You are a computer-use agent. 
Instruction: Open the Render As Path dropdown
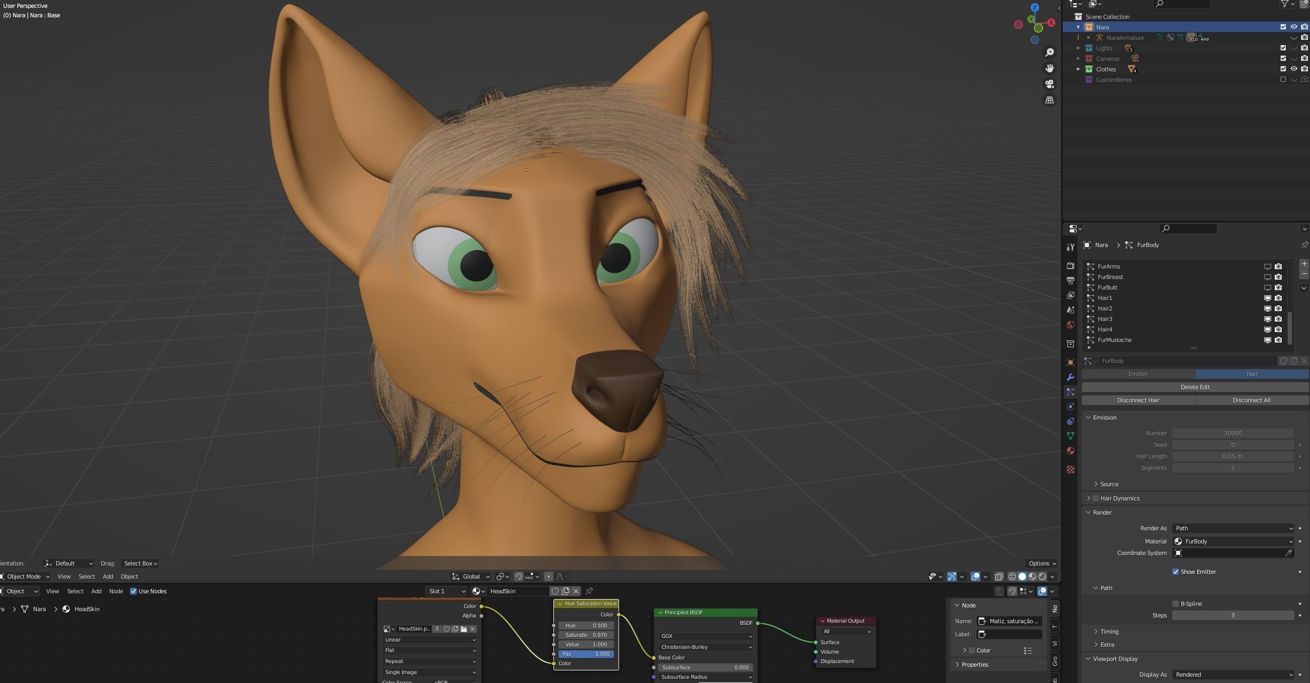click(x=1233, y=528)
